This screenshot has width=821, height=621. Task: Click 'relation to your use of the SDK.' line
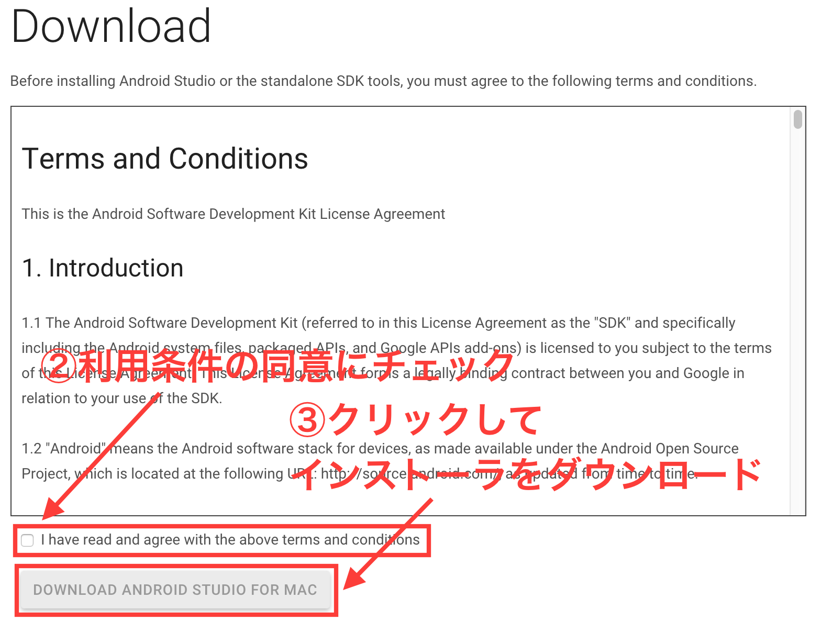click(122, 398)
